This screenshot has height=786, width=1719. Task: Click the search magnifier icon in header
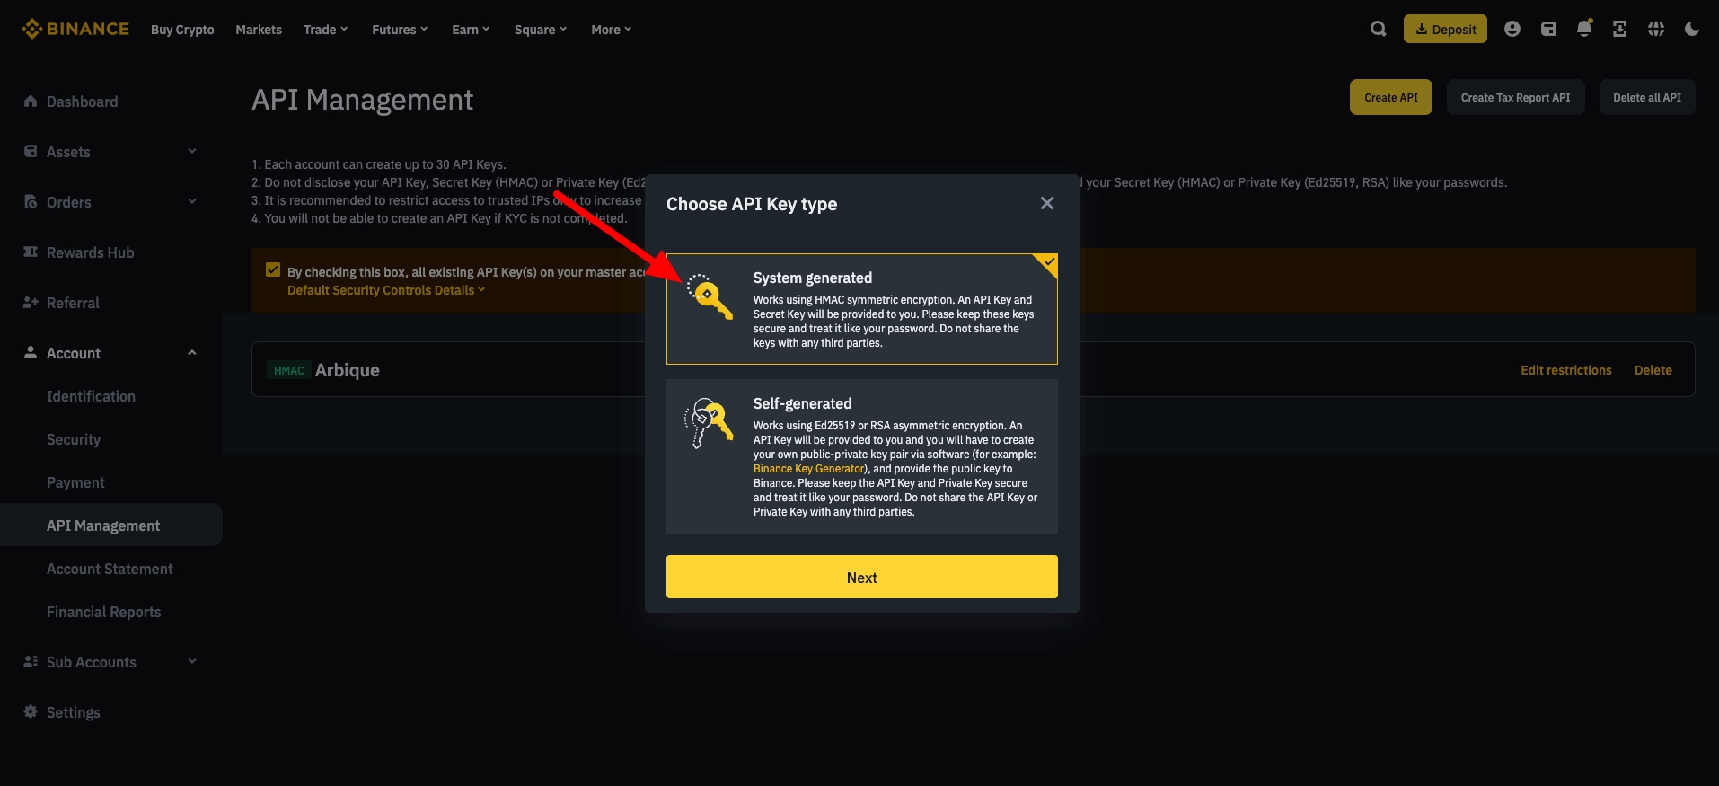(1378, 29)
